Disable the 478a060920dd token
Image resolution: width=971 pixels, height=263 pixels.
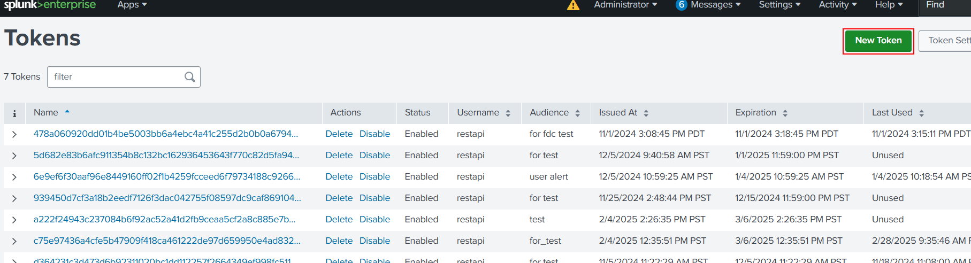pos(374,134)
